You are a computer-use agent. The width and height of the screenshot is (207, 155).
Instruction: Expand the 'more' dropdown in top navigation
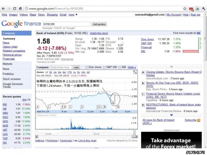tap(73, 15)
